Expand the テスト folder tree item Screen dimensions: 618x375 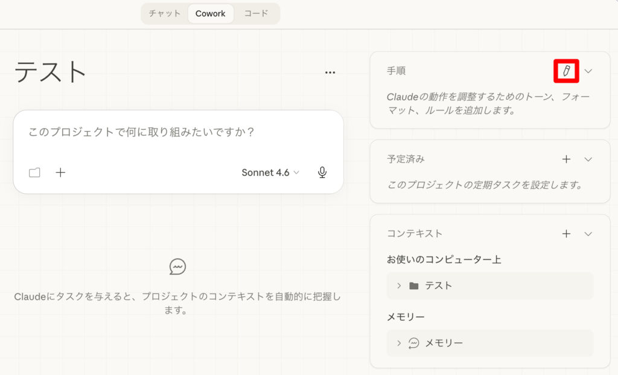point(399,286)
